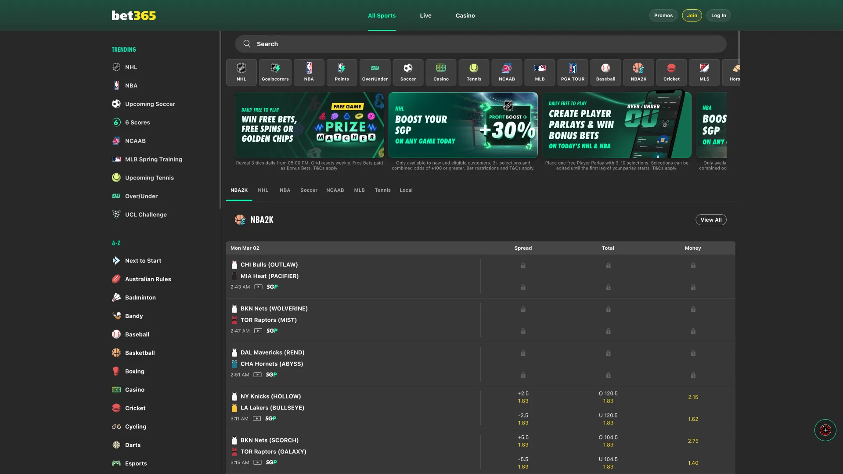Image resolution: width=843 pixels, height=474 pixels.
Task: Click the live stream icon for DAL Mavericks game
Action: [257, 375]
